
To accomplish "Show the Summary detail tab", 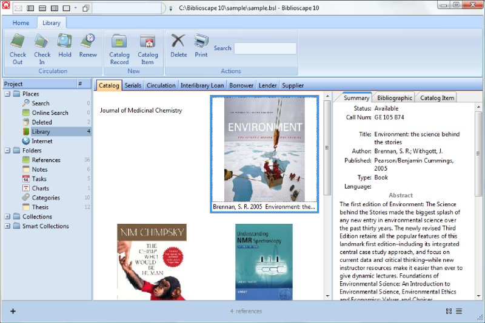I will [x=356, y=98].
